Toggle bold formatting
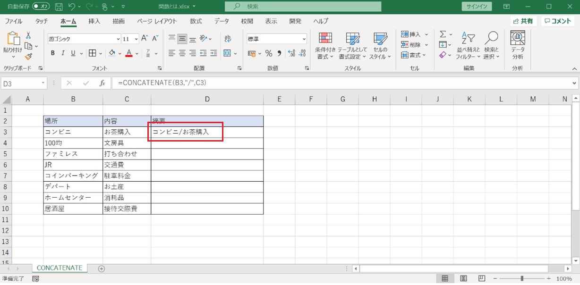580x285 pixels. (x=53, y=53)
